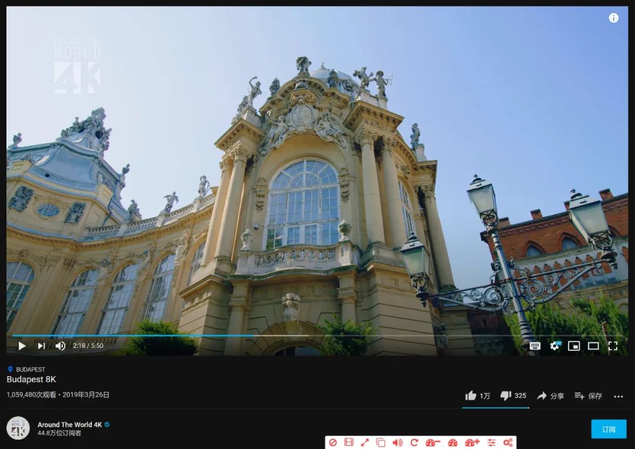The width and height of the screenshot is (635, 449).
Task: Play the Budapest 8K video
Action: click(x=22, y=346)
